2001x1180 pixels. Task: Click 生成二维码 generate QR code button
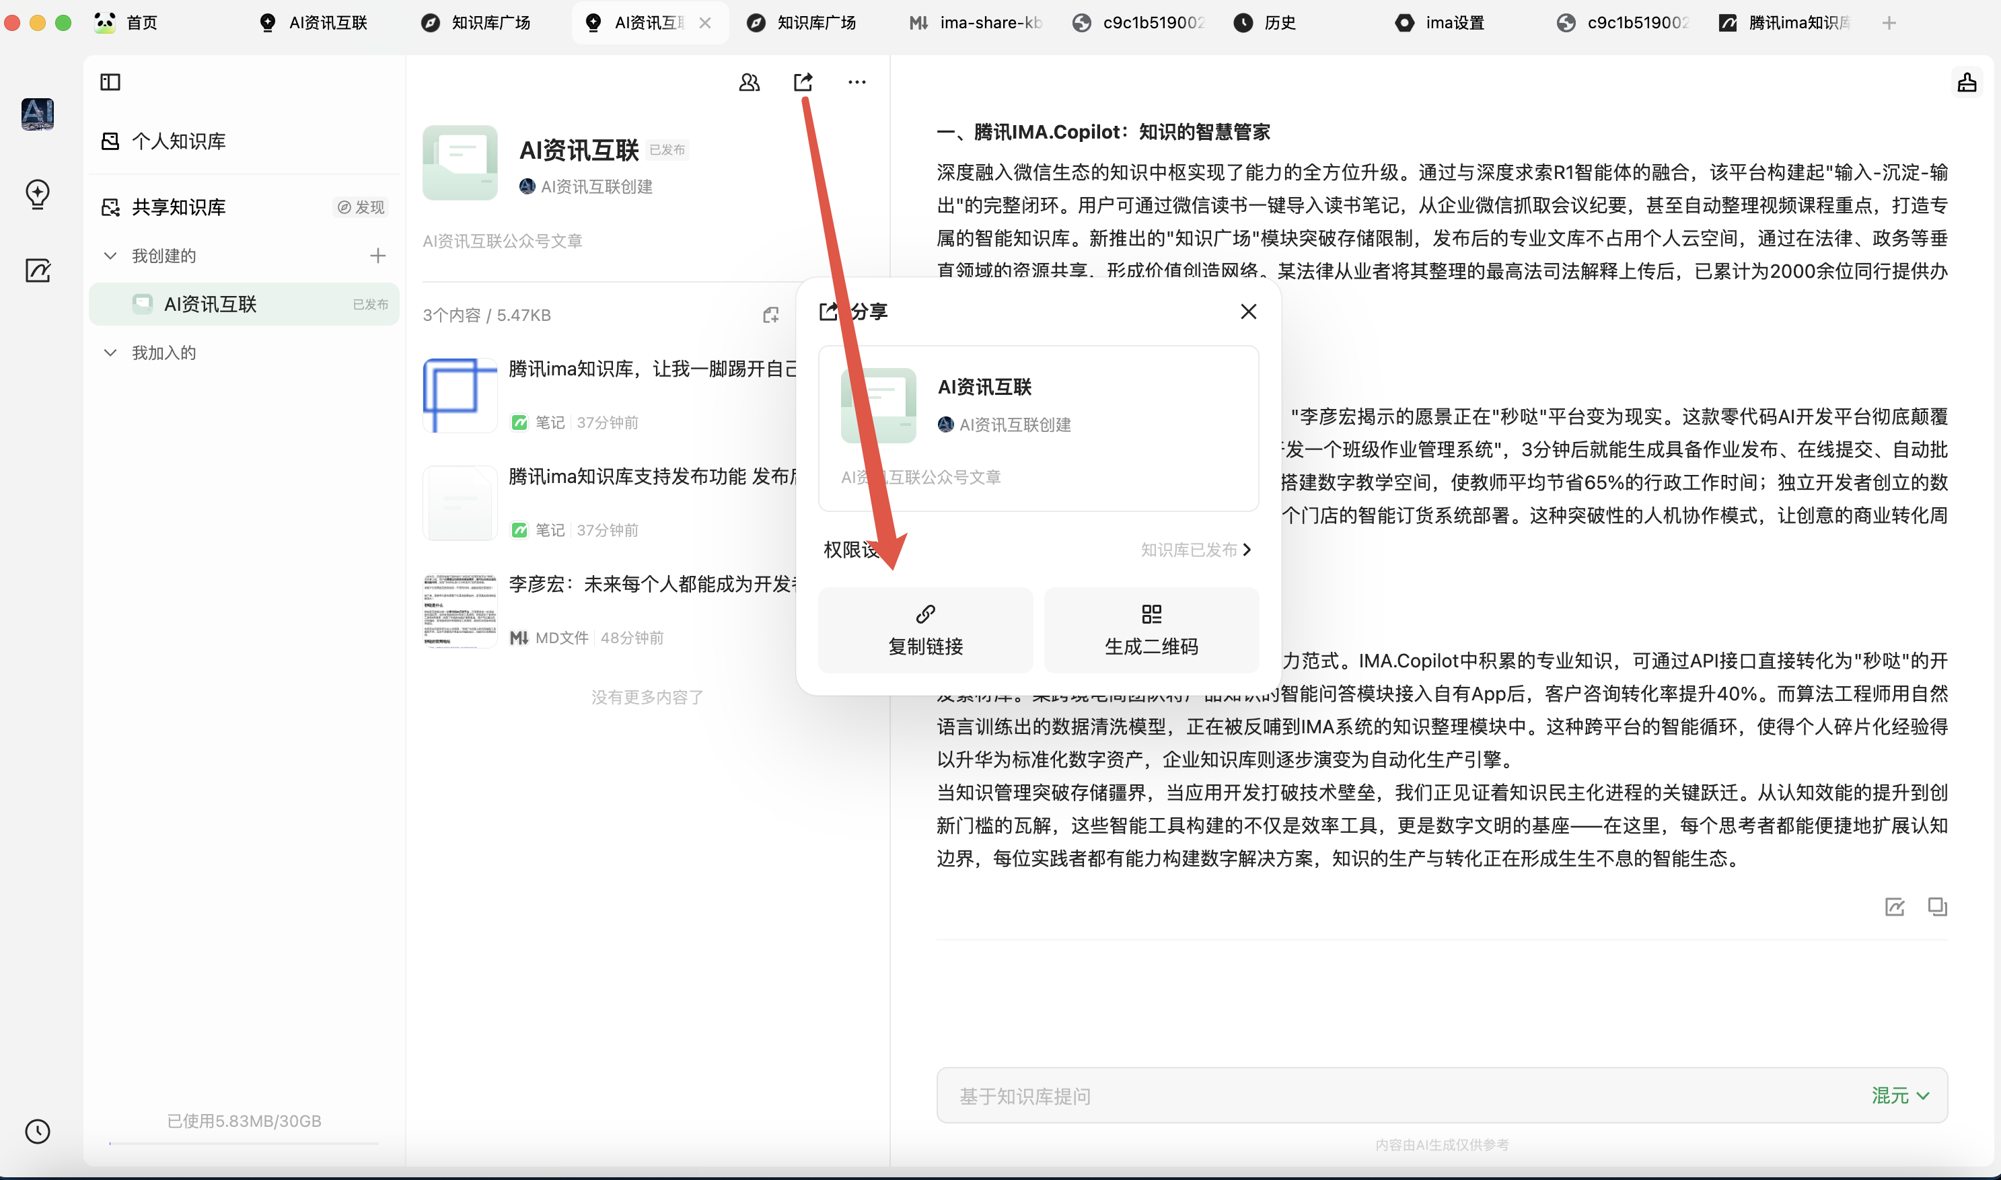1151,630
